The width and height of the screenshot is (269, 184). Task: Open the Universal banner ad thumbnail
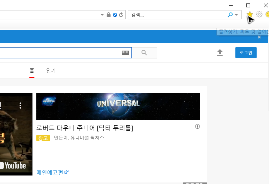coord(118,106)
